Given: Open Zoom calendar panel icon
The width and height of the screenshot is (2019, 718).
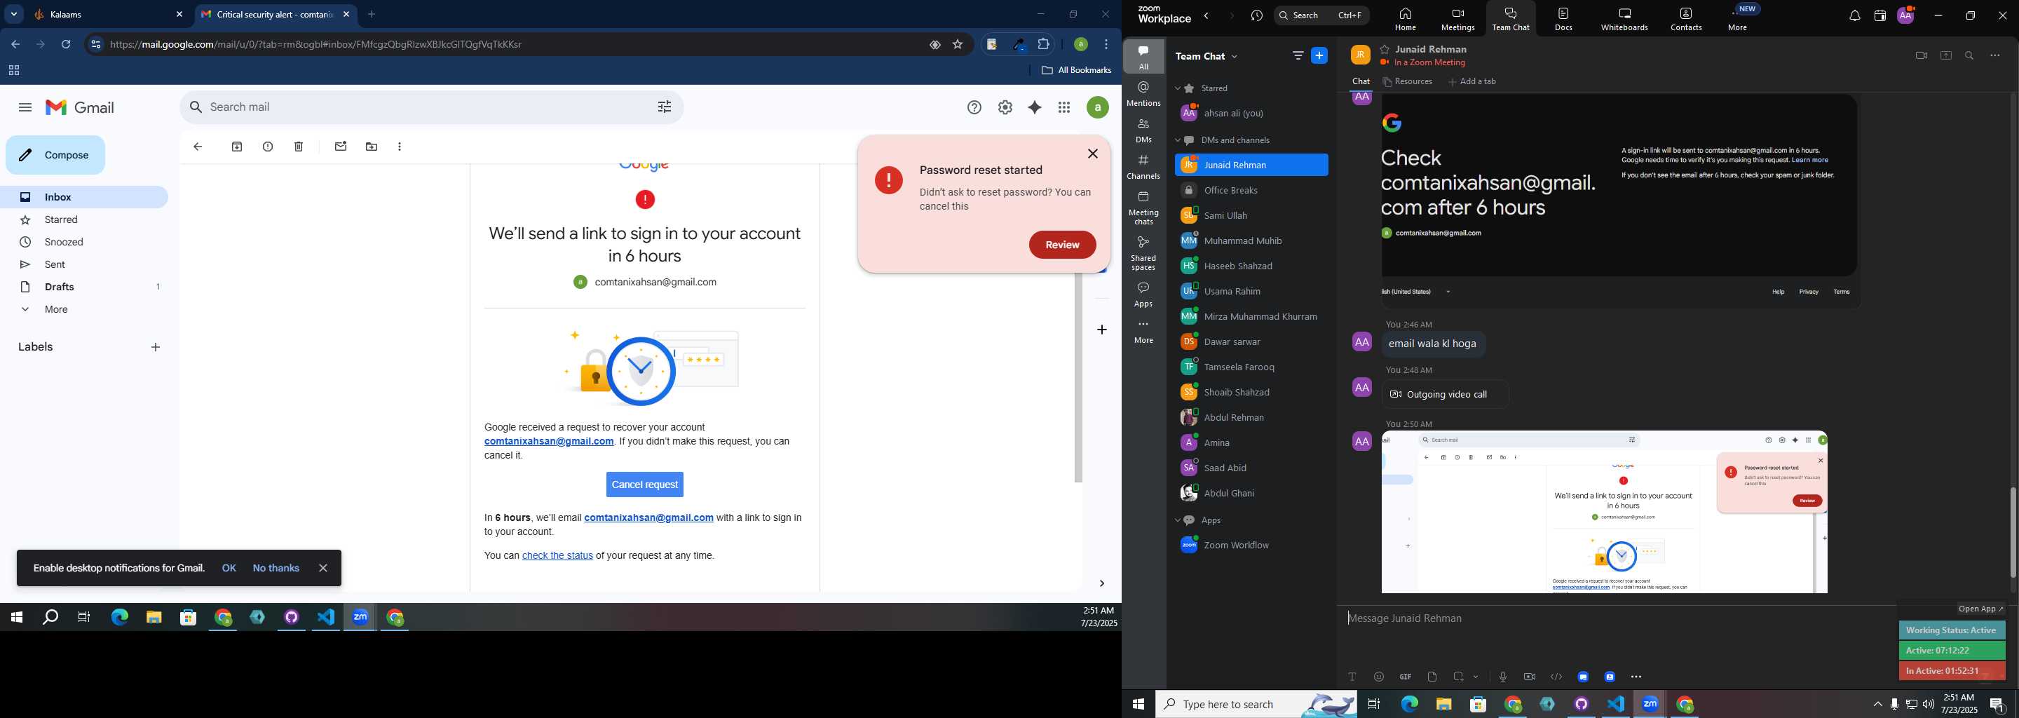Looking at the screenshot, I should coord(1879,15).
